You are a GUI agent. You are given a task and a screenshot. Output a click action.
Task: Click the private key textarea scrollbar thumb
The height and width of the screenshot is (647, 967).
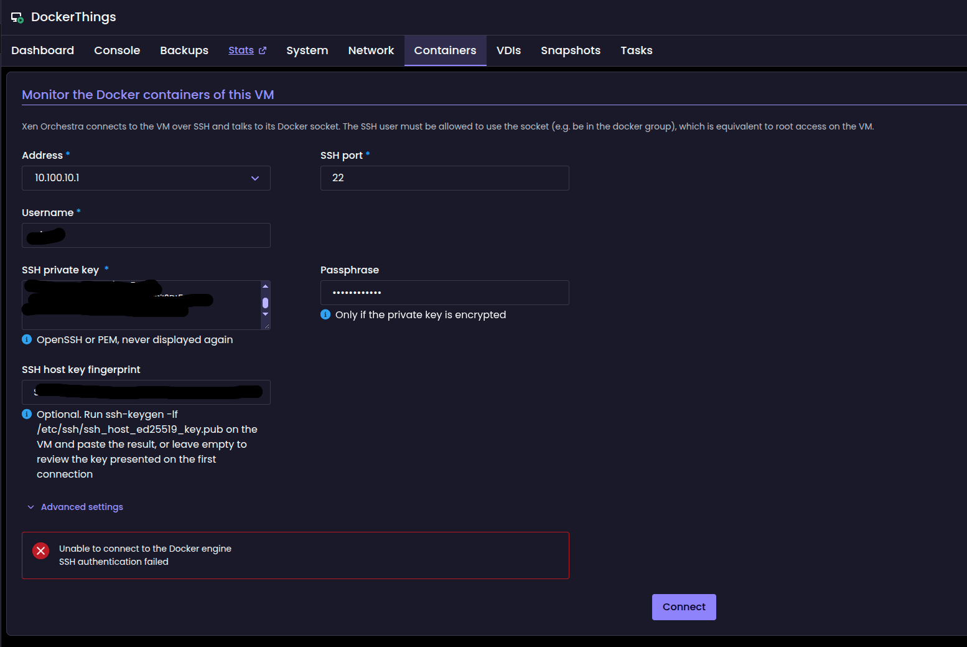(x=266, y=303)
